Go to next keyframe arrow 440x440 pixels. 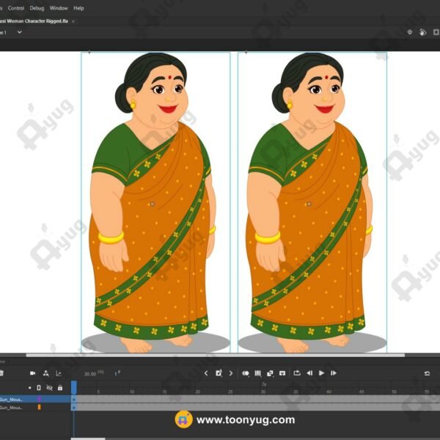pyautogui.click(x=231, y=373)
